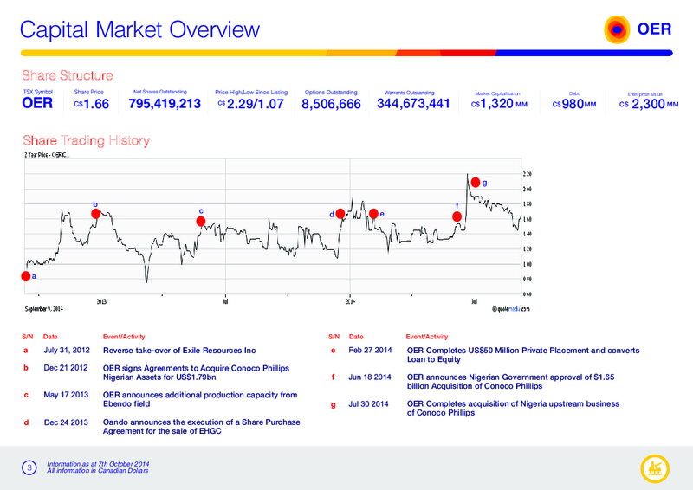This screenshot has width=693, height=490.
Task: Click All information in Canadian Dollars note
Action: tap(98, 471)
